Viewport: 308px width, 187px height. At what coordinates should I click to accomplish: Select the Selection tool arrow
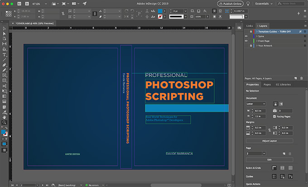4,28
